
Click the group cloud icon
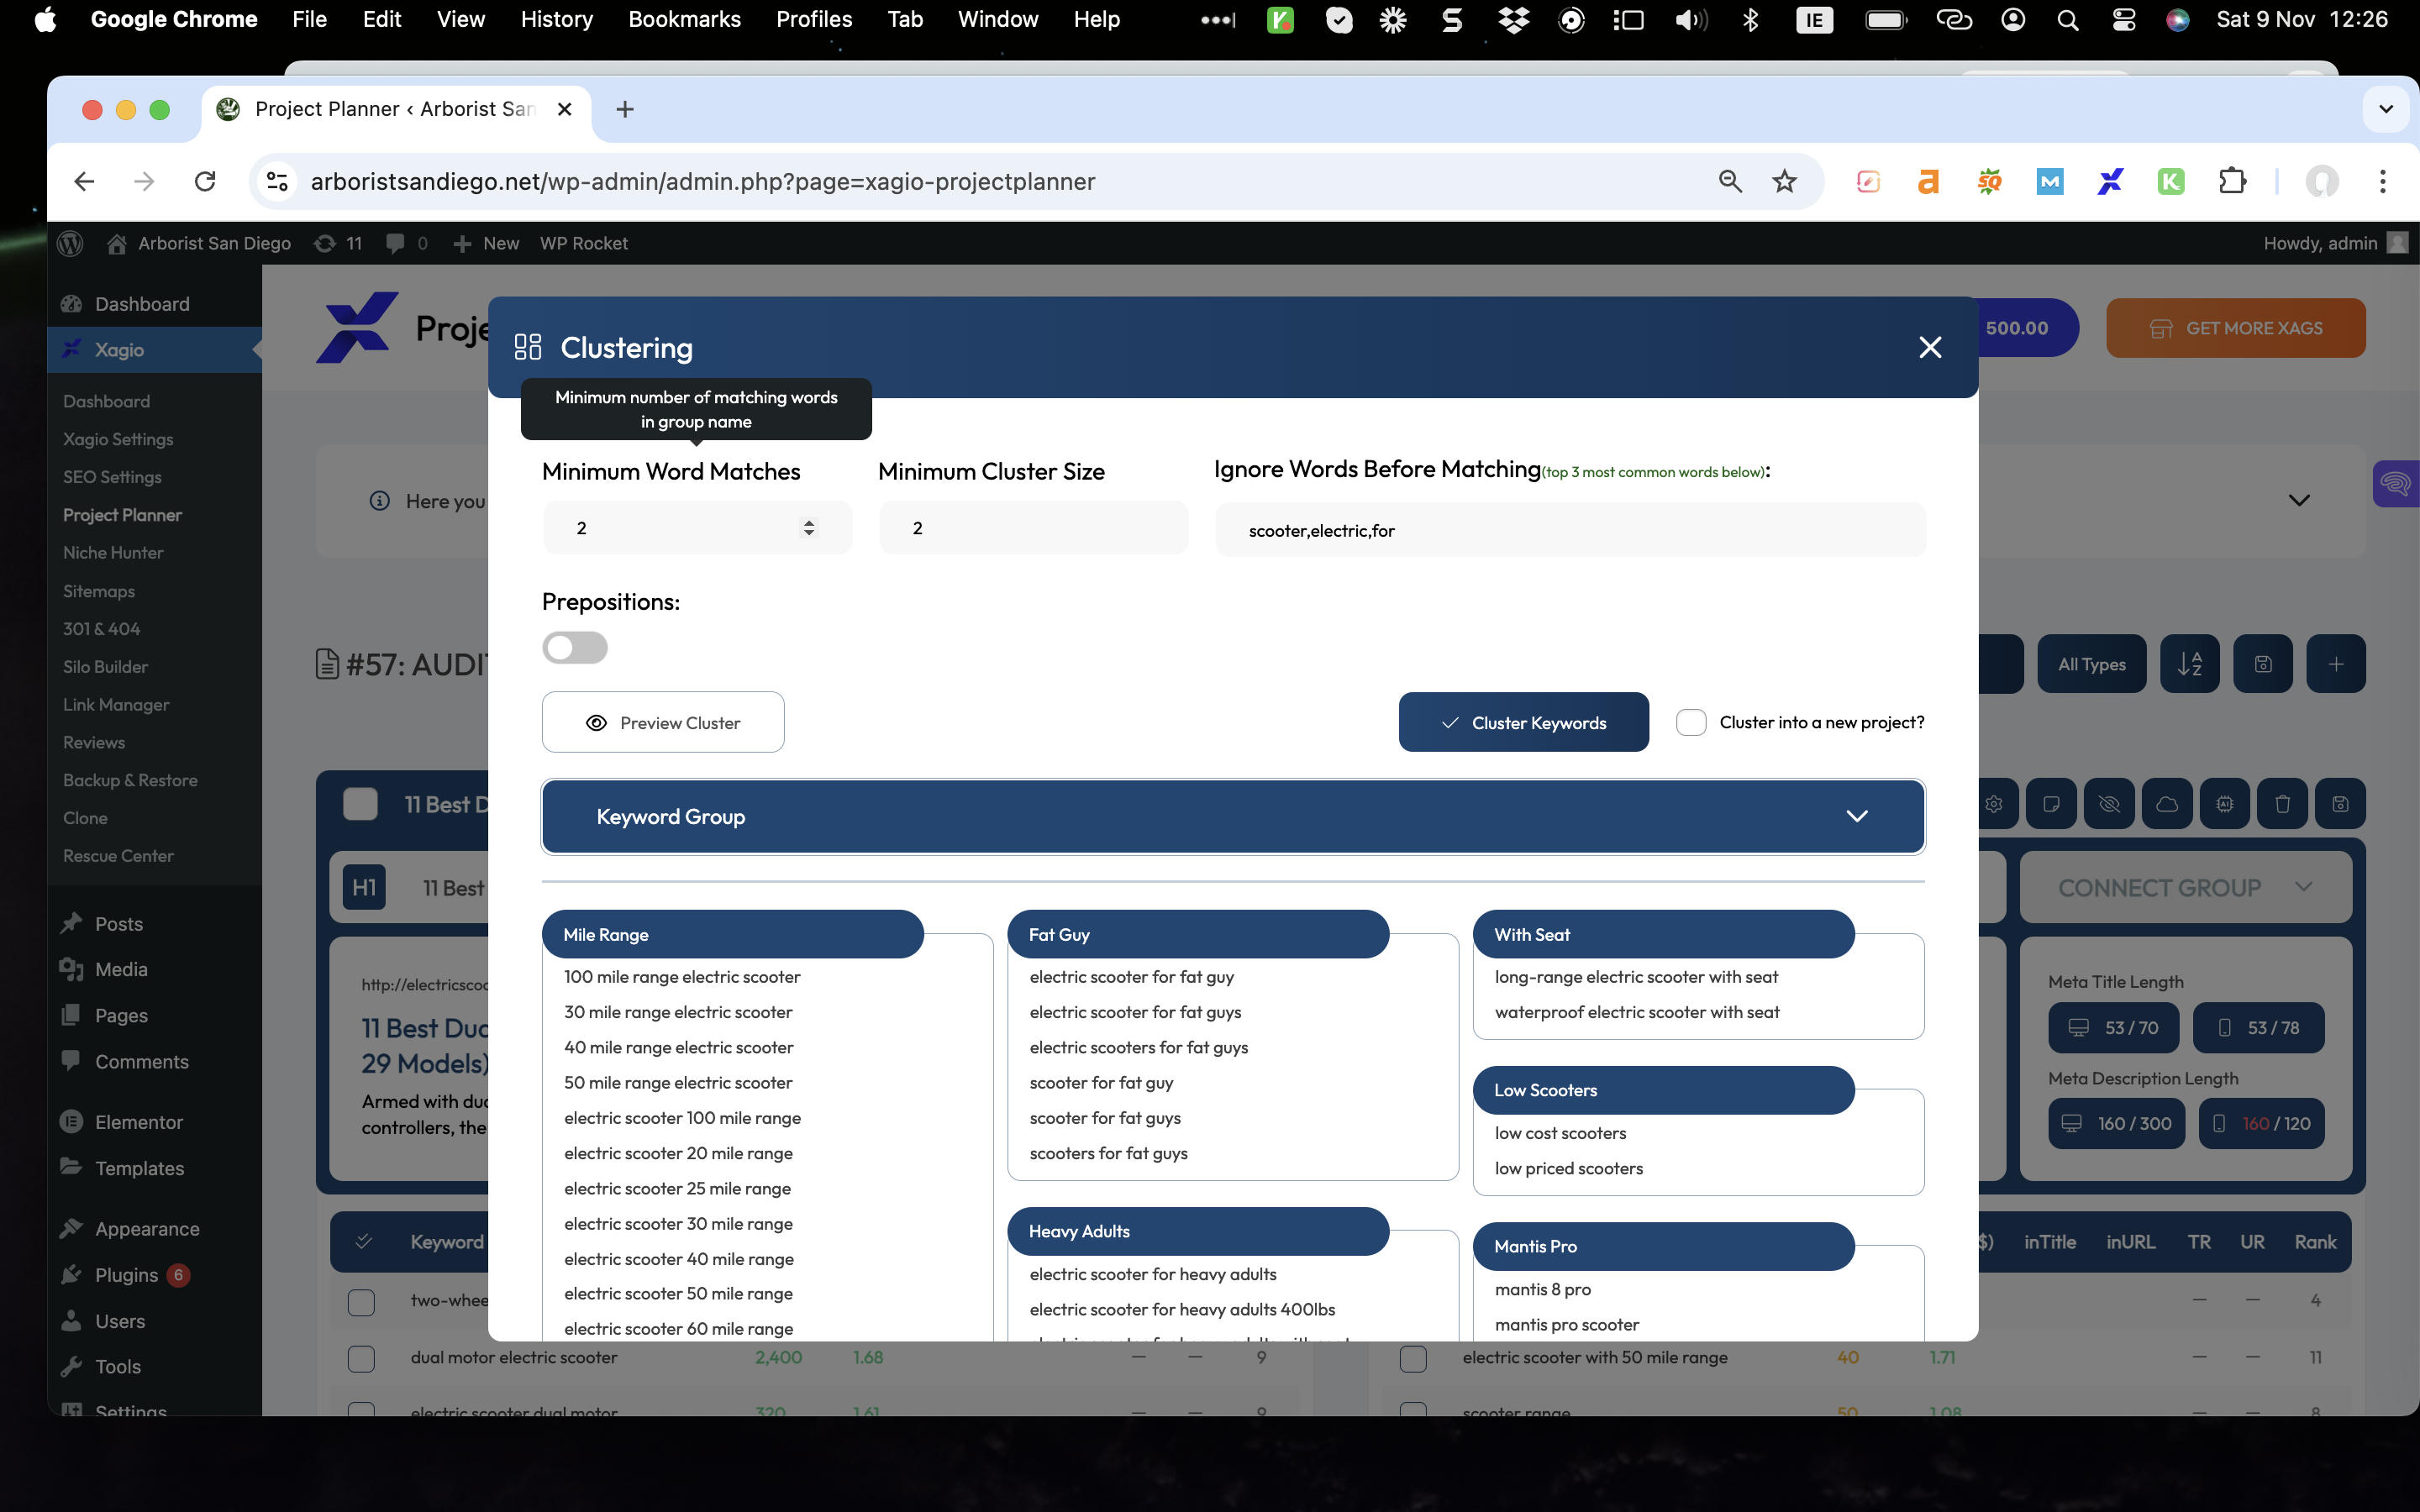(x=2166, y=804)
